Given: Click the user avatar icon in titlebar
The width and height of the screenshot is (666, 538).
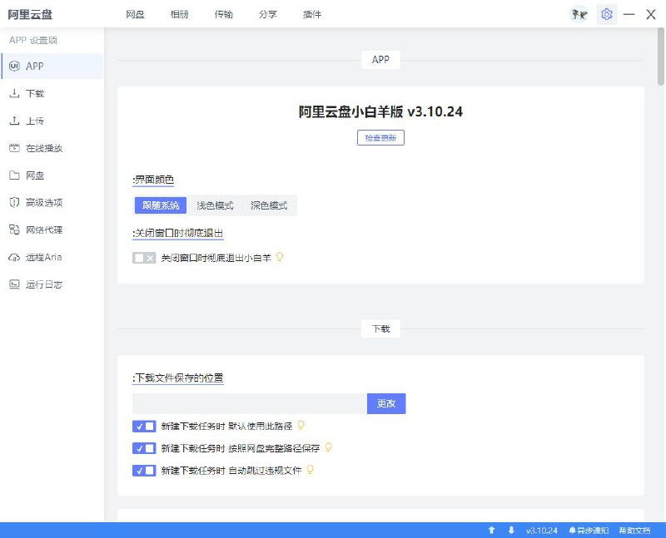Looking at the screenshot, I should point(578,14).
